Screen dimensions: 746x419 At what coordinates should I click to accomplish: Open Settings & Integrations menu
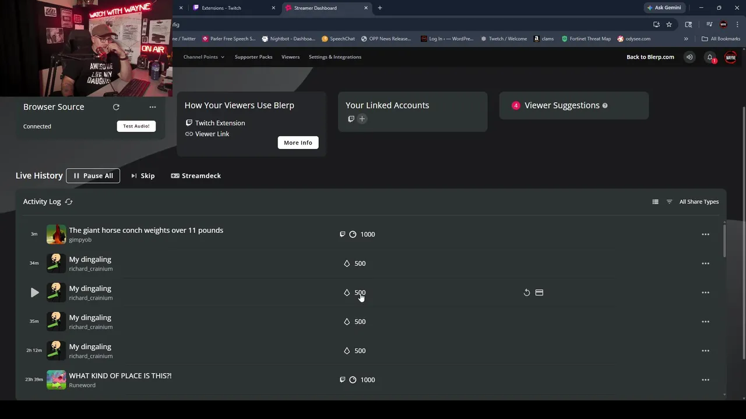335,57
